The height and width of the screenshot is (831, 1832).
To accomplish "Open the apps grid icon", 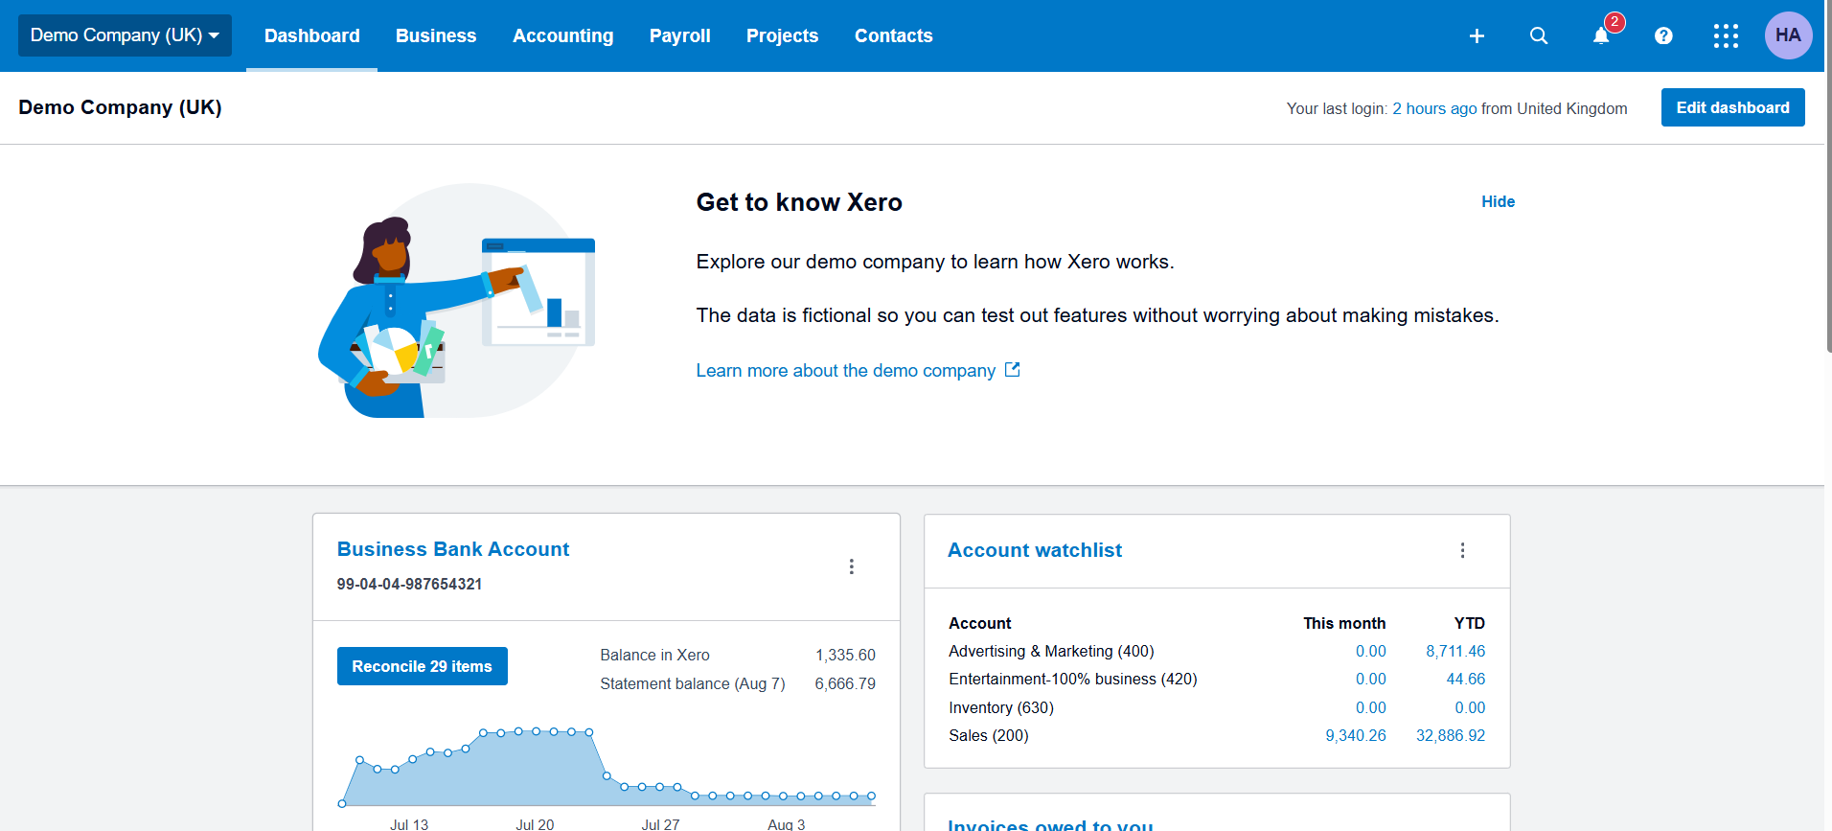I will tap(1726, 35).
